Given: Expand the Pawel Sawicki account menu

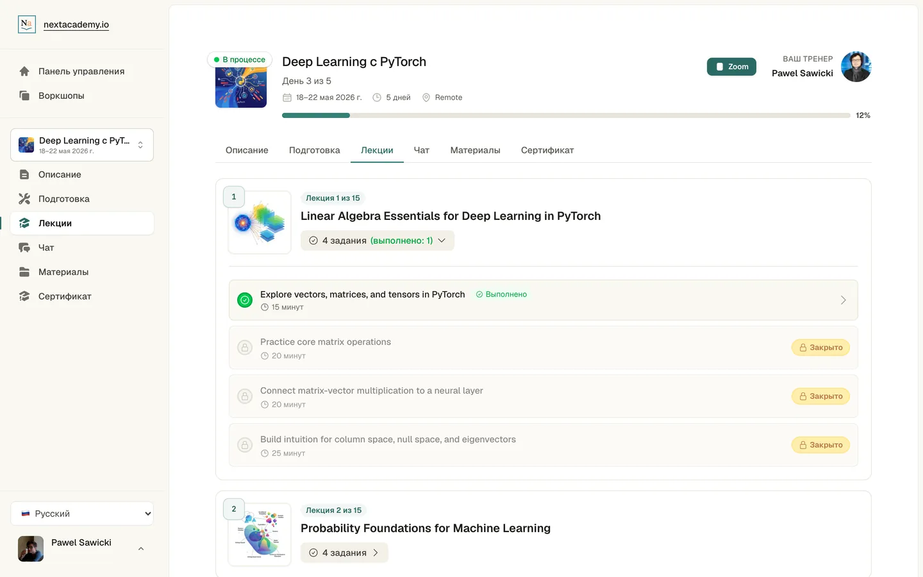Looking at the screenshot, I should [x=82, y=549].
